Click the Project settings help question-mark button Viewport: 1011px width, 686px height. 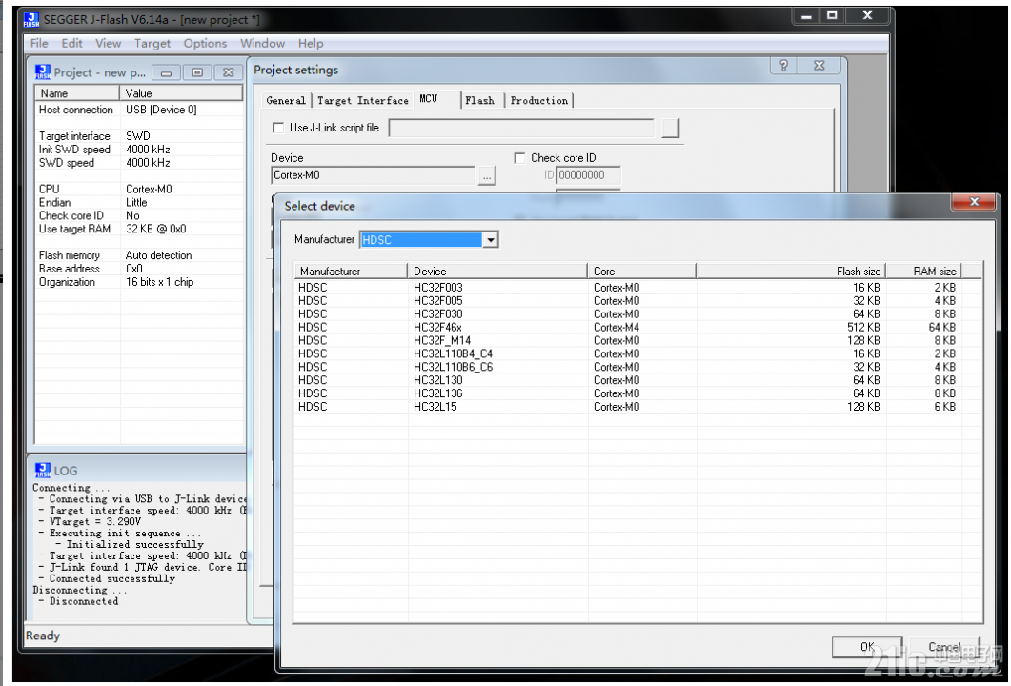783,65
